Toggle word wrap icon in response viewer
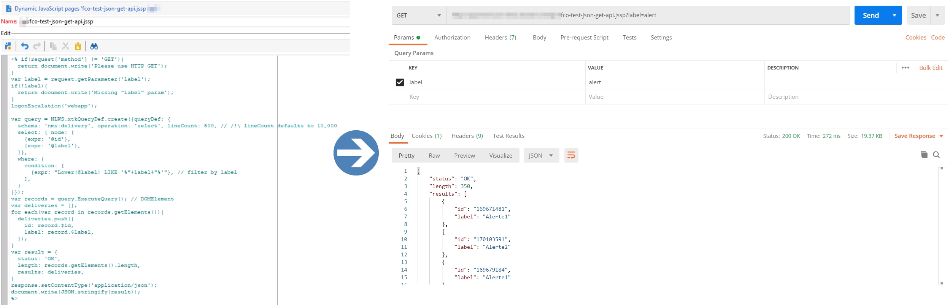Viewport: 950px width, 305px height. click(x=571, y=155)
